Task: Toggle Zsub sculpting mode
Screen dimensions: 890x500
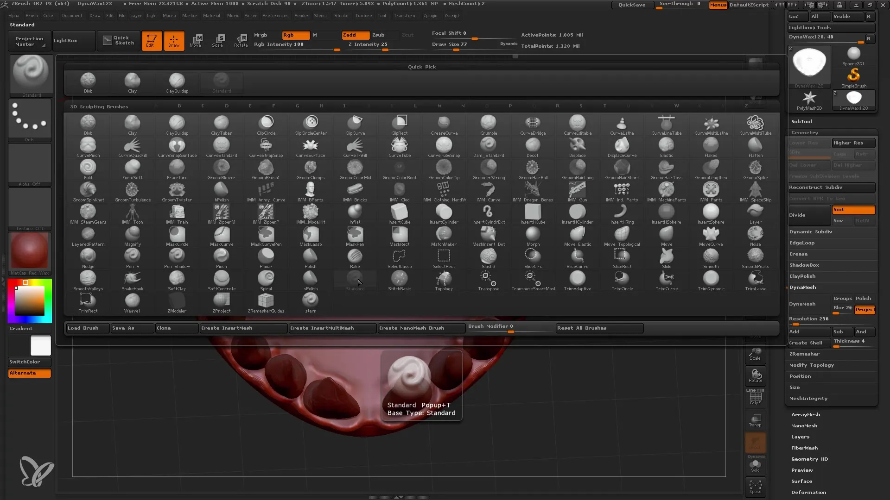Action: click(x=378, y=35)
